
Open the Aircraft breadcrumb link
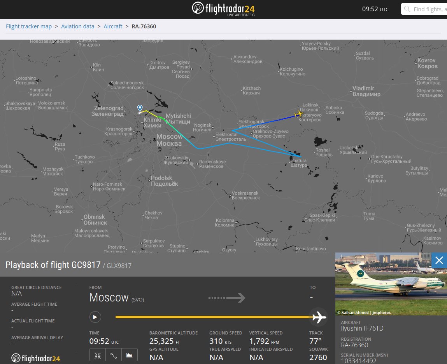(113, 26)
